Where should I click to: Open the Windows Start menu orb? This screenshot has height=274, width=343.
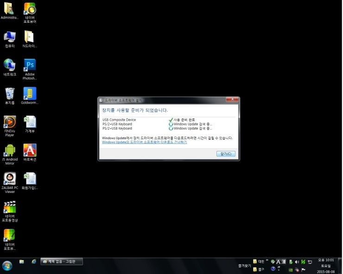(7, 266)
